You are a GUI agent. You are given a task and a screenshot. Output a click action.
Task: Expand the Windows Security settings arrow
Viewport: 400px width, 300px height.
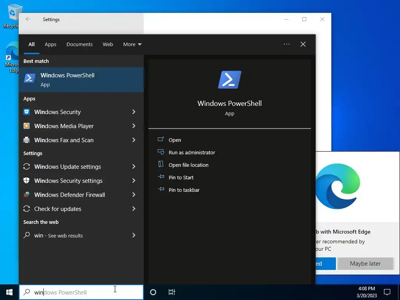134,180
